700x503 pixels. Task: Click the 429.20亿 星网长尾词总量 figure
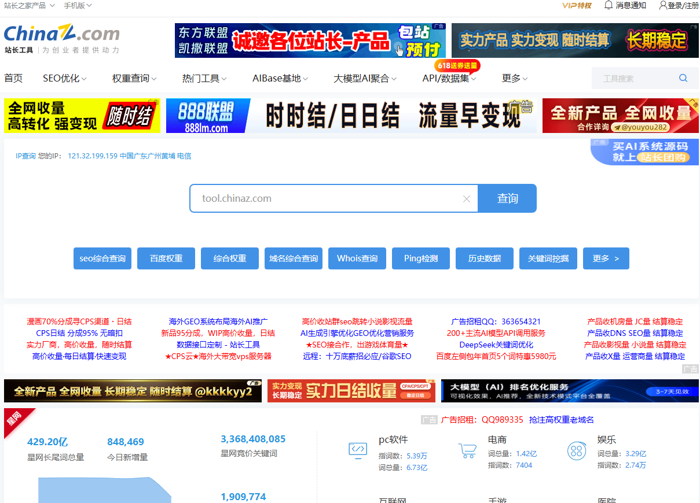click(47, 442)
